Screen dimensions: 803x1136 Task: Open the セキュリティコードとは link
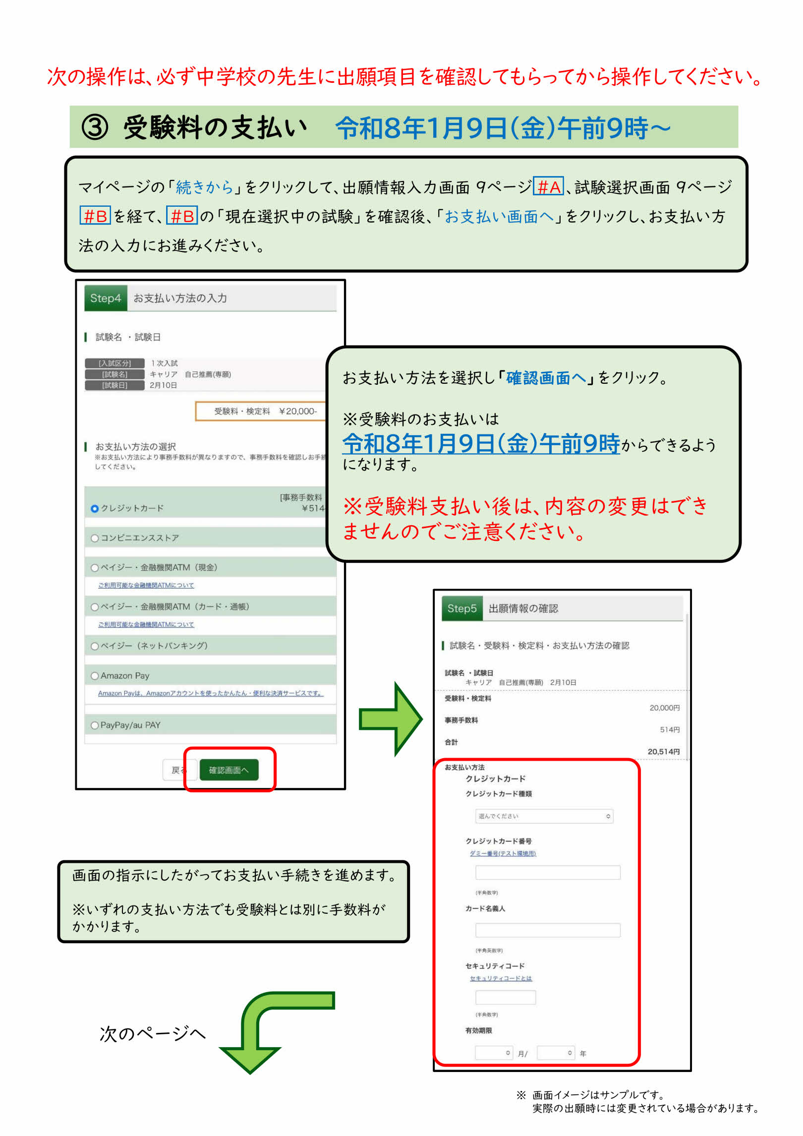click(501, 978)
